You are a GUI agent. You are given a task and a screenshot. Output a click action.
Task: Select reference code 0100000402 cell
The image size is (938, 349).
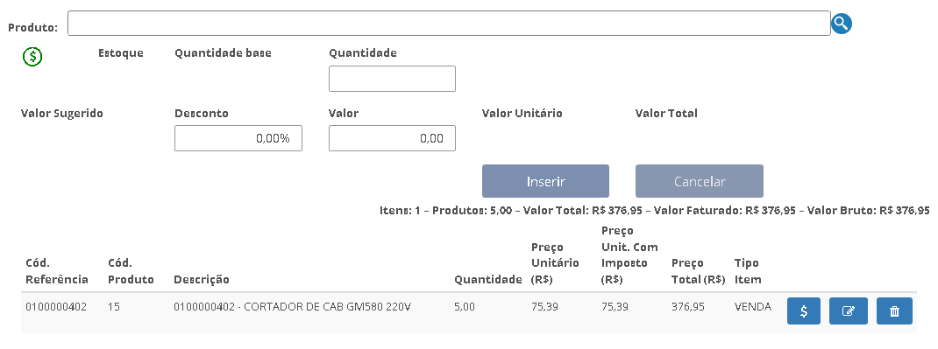55,307
